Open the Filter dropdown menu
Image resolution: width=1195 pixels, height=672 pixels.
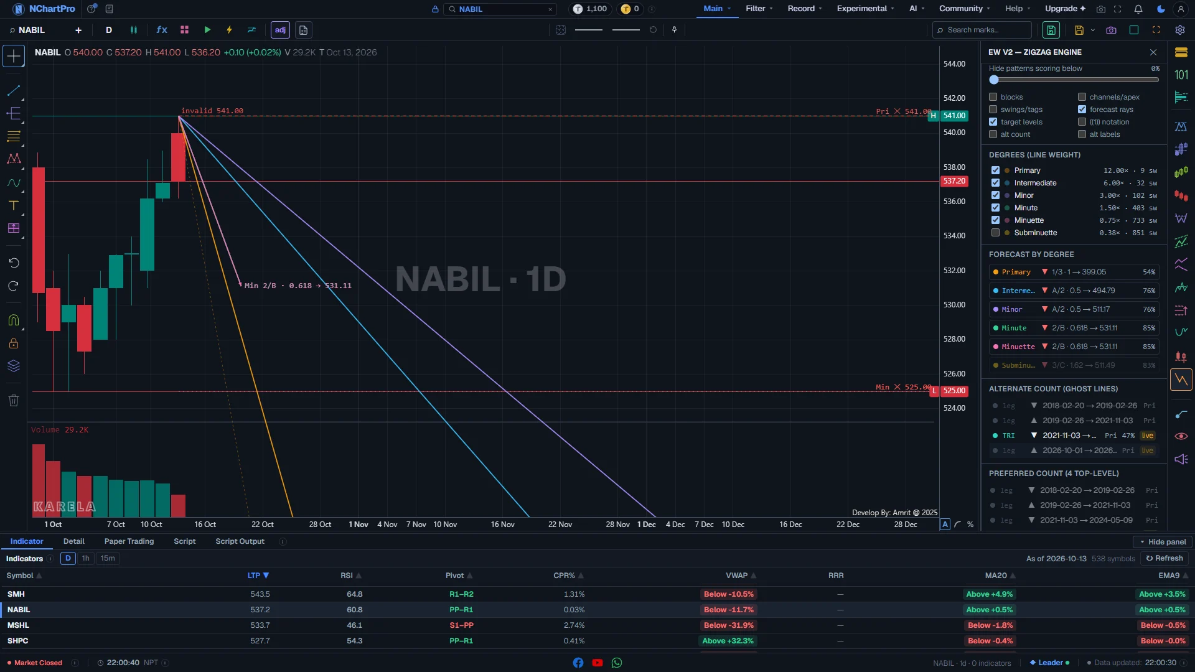pos(759,9)
